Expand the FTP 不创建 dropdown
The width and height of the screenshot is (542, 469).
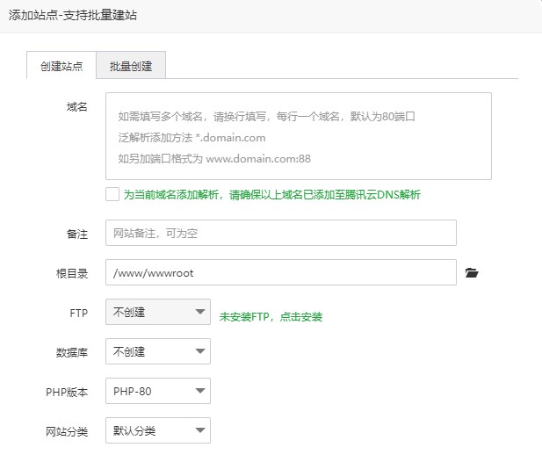tap(157, 312)
